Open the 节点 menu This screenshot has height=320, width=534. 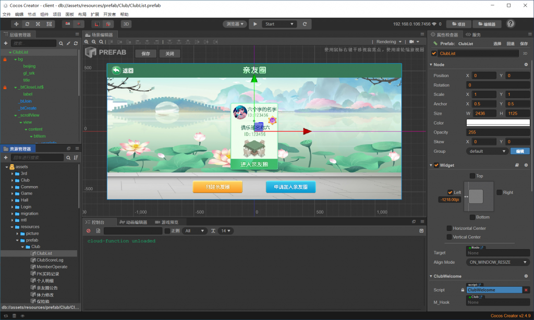coord(32,15)
